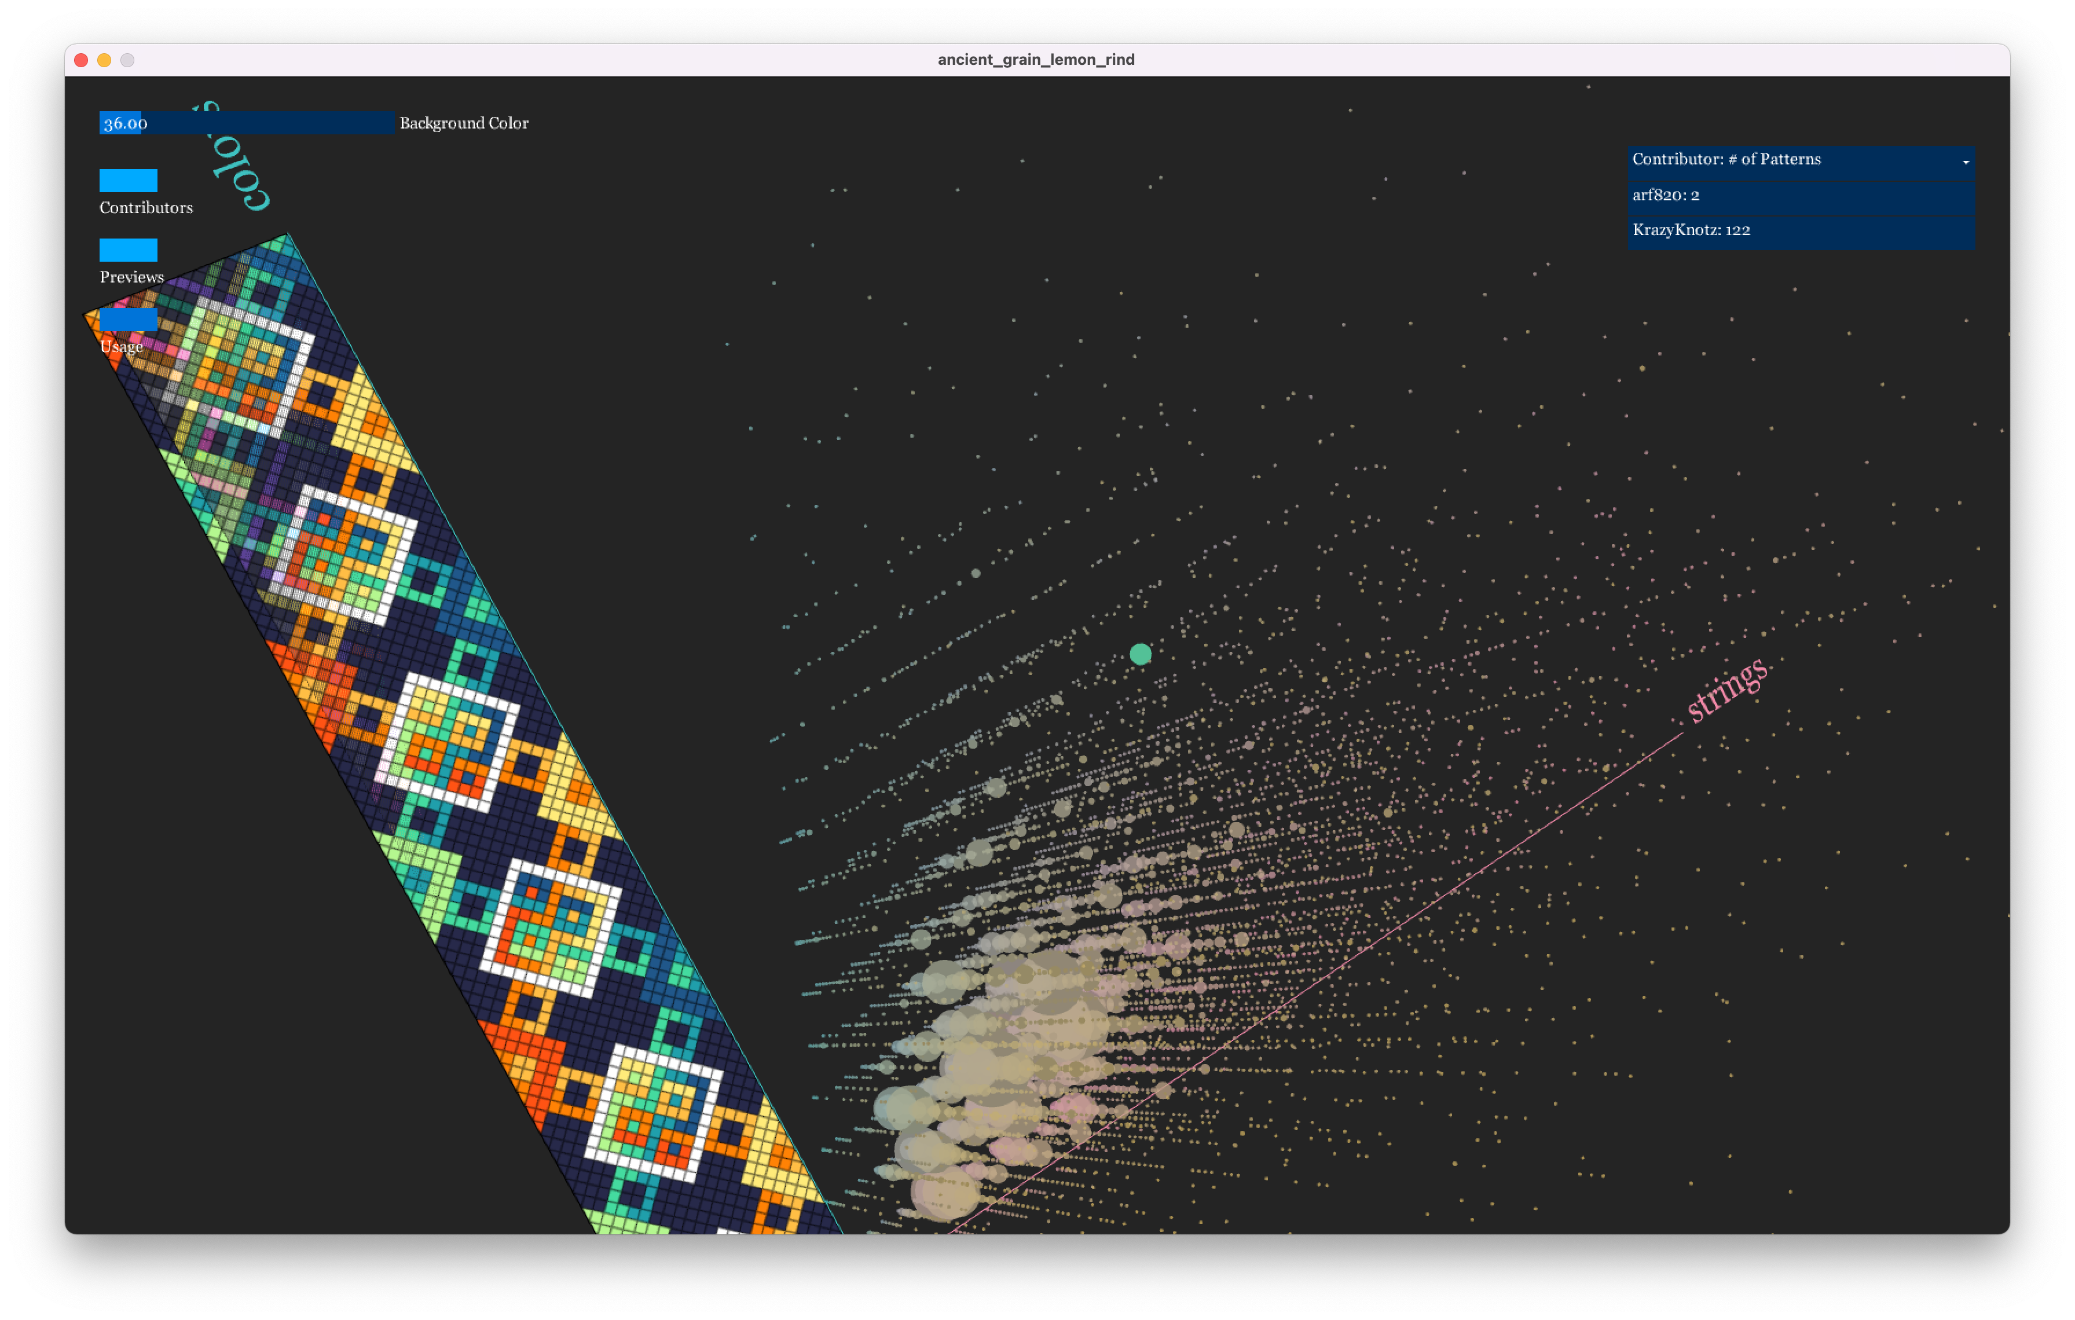Toggle the Contributors switch

click(129, 180)
